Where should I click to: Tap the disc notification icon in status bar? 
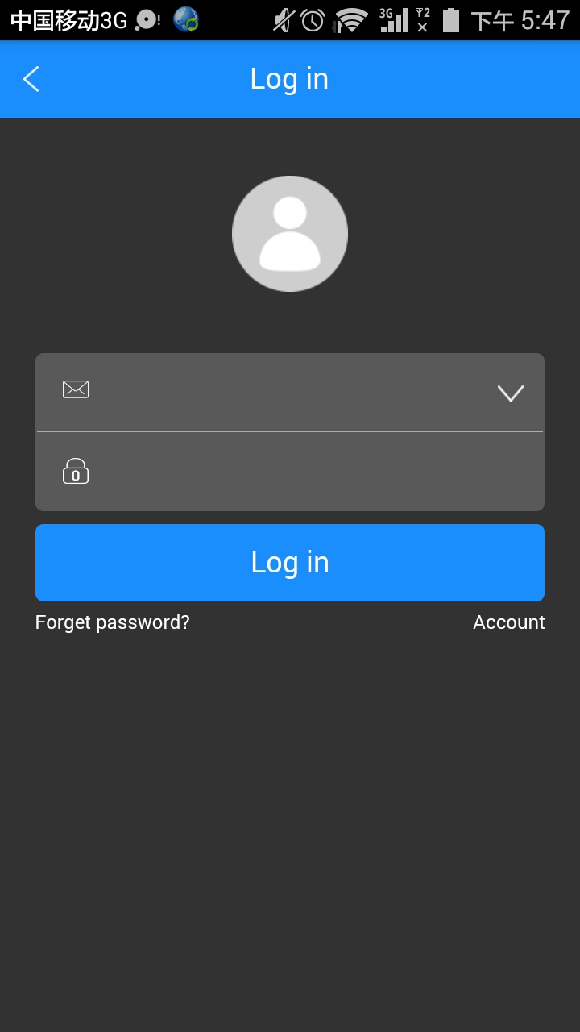[147, 20]
